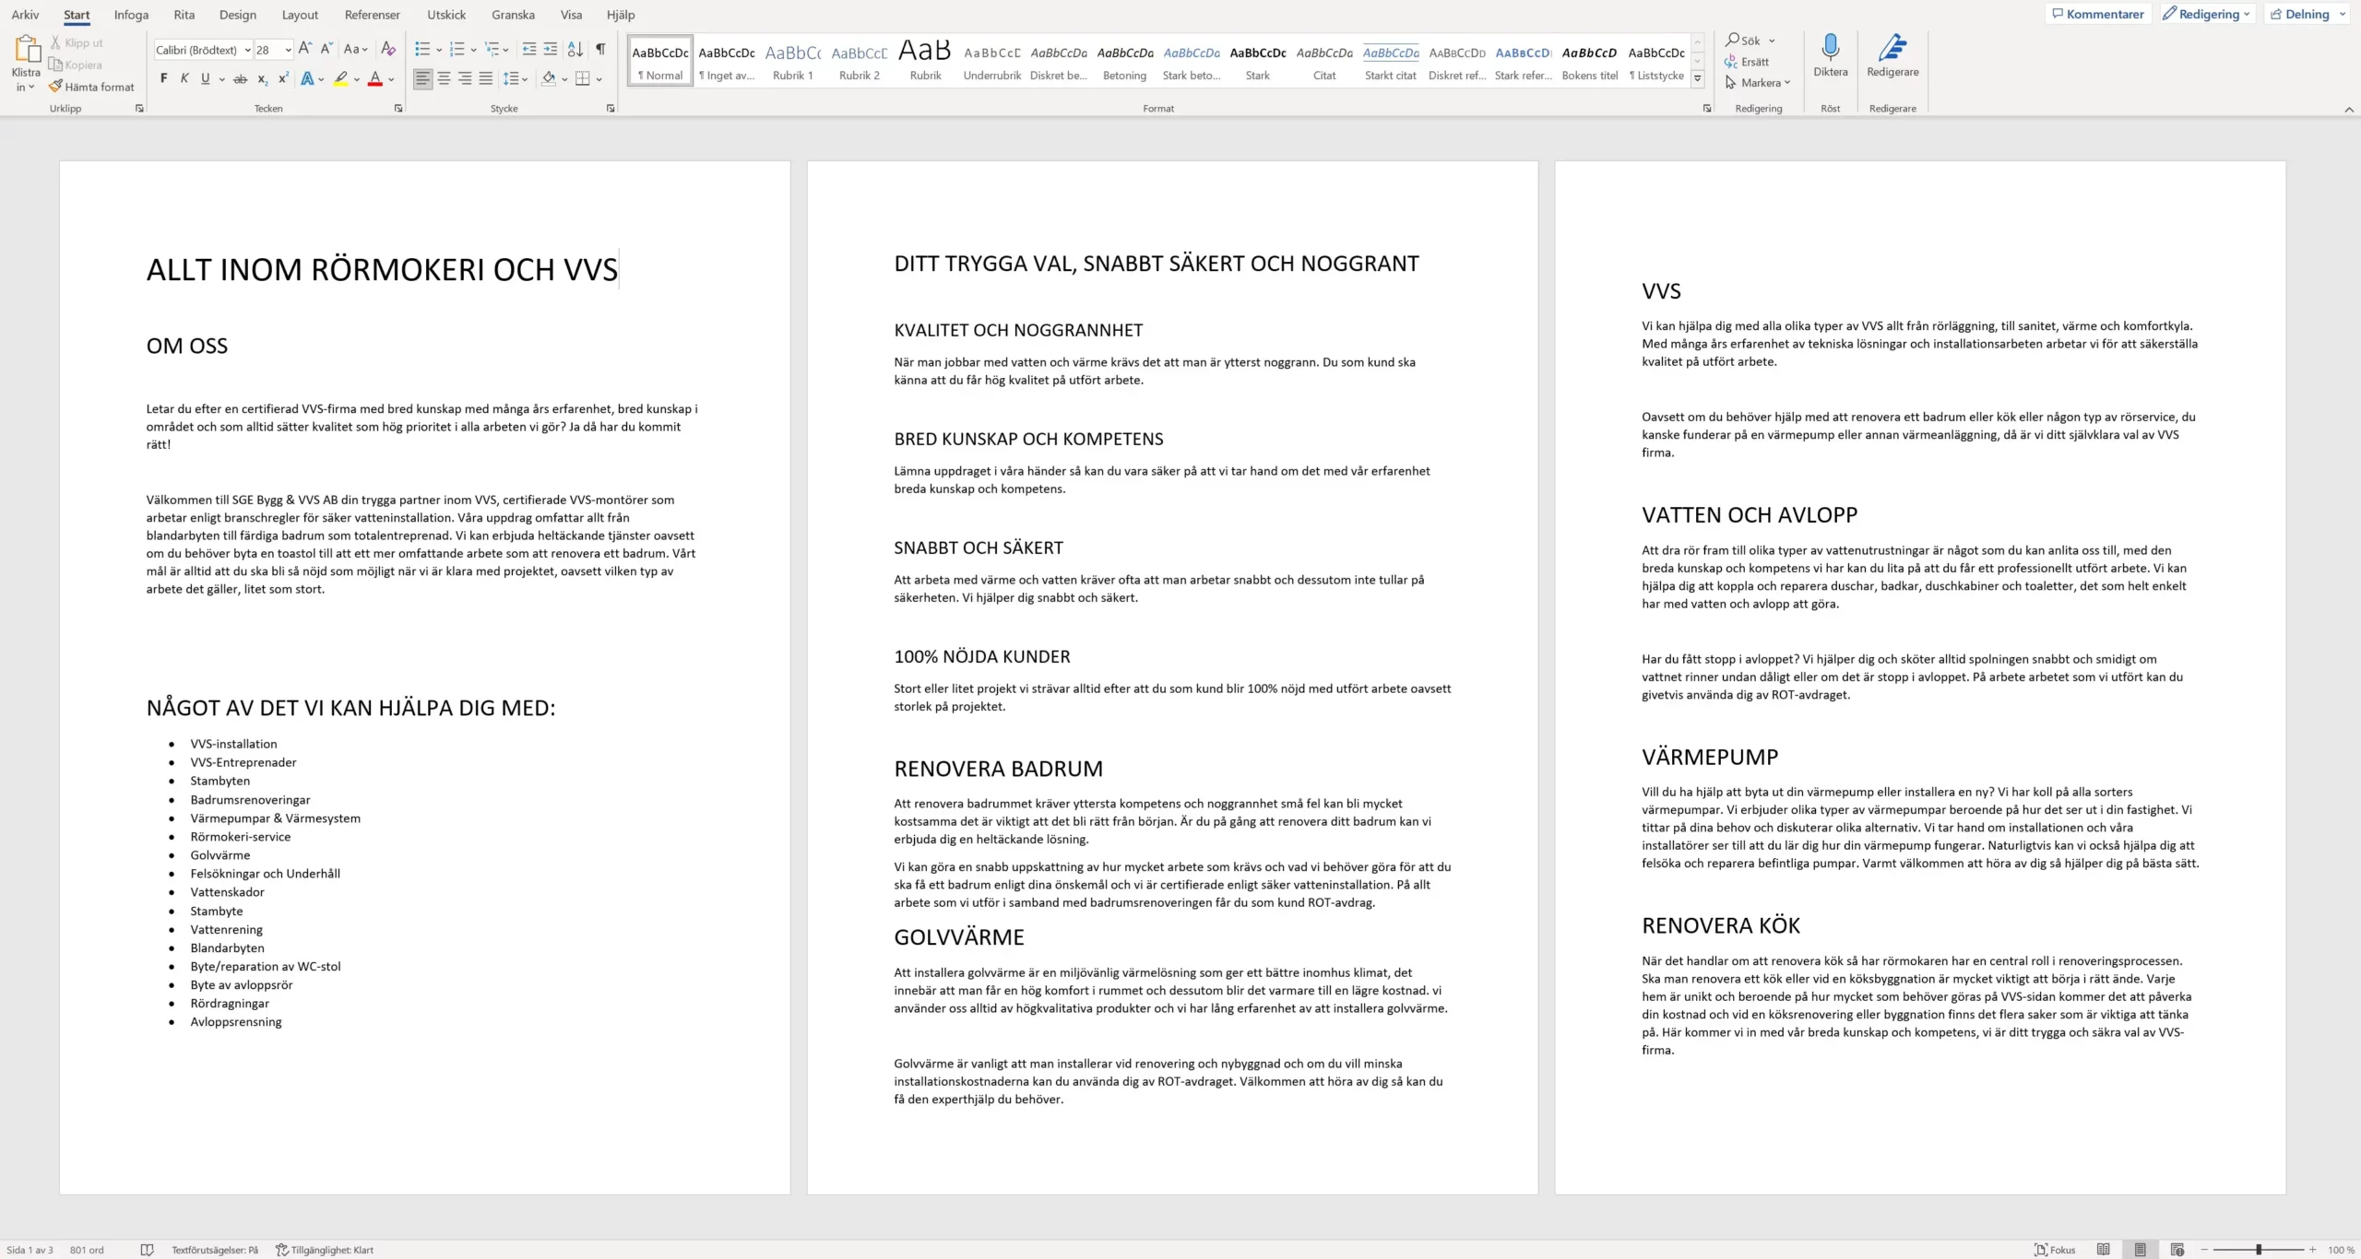
Task: Click the Ersätt replace tool
Action: click(1747, 62)
